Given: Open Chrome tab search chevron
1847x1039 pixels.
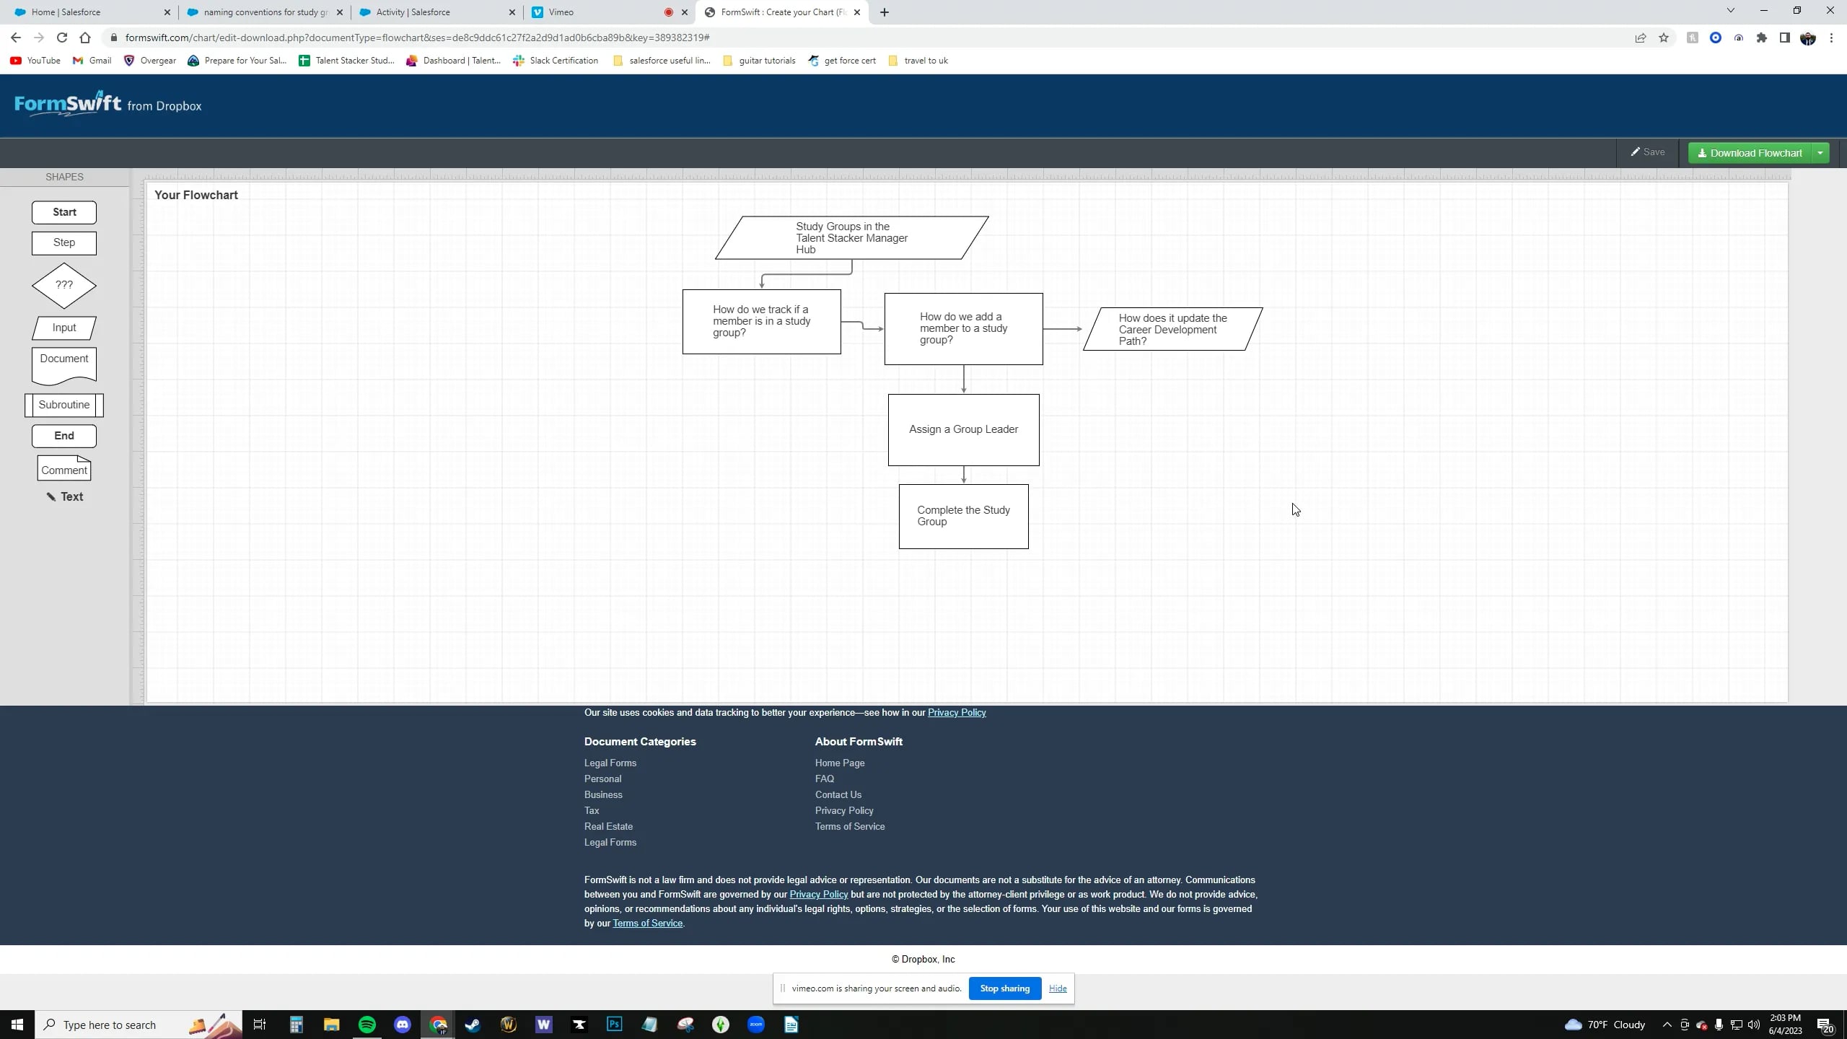Looking at the screenshot, I should coord(1730,11).
